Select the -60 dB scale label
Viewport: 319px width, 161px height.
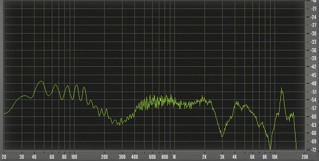(x=314, y=117)
